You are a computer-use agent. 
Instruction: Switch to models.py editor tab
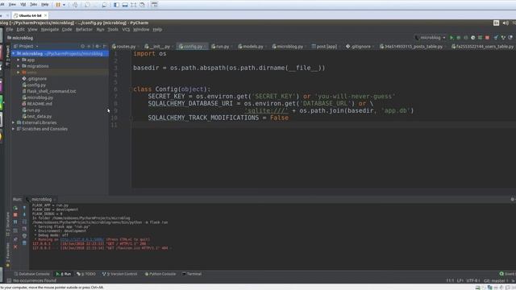[x=251, y=47]
